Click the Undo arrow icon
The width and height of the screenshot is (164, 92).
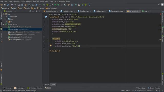click(12, 5)
